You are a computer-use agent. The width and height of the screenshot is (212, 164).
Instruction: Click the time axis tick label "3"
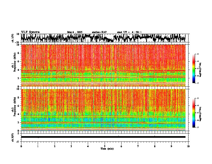click(71, 146)
